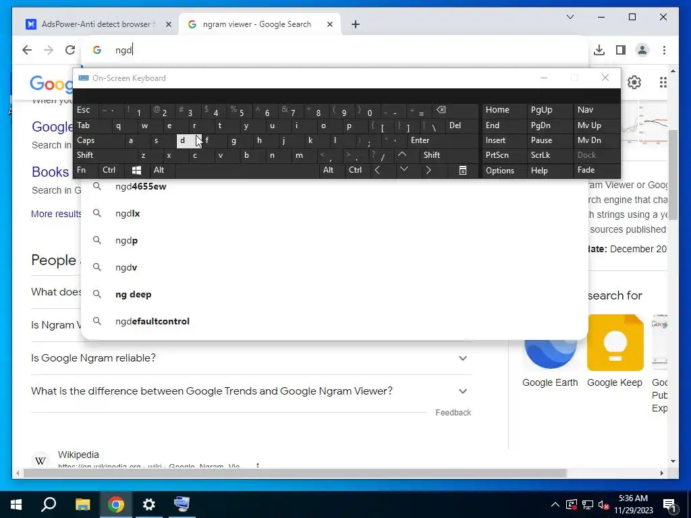Open Chrome three-dot menu
Viewport: 691px width, 518px height.
pos(664,50)
